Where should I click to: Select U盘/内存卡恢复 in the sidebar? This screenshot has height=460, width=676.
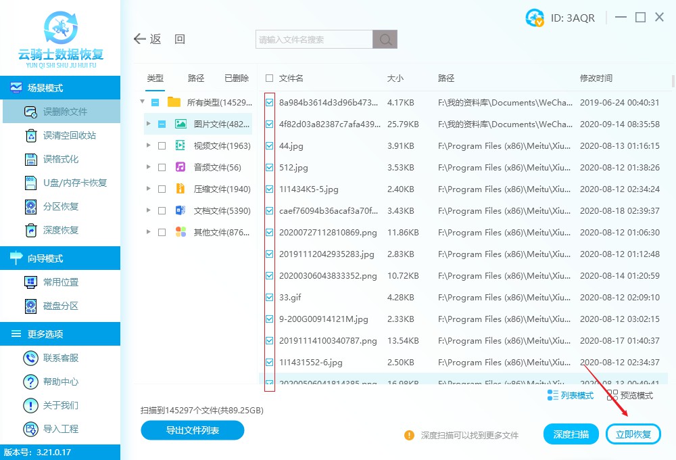tap(30, 181)
